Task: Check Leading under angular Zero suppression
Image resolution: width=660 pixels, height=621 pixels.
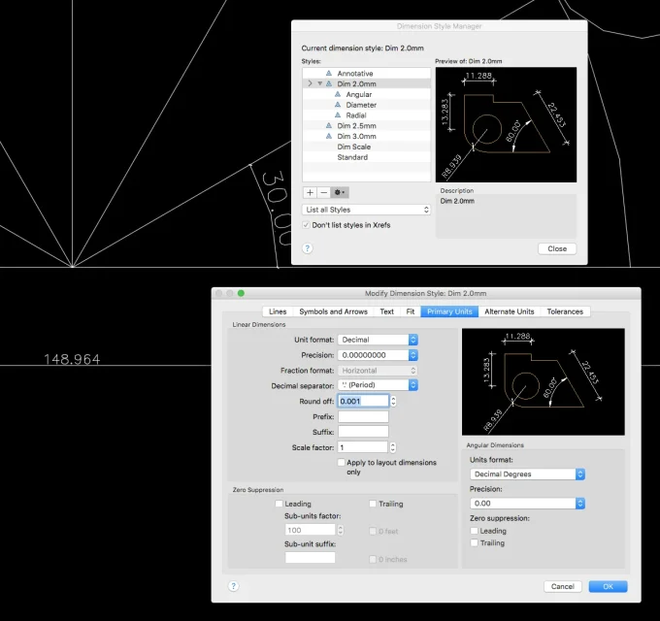Action: coord(475,531)
